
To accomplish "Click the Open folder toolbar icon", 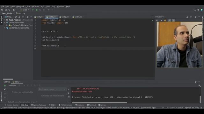I will tap(2, 10).
